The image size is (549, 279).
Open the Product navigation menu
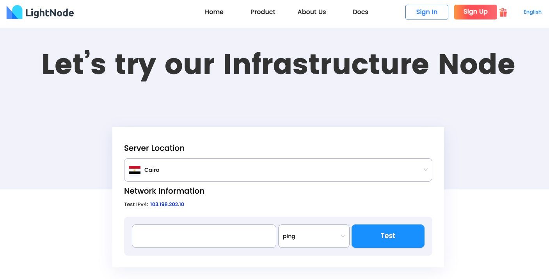(x=263, y=12)
